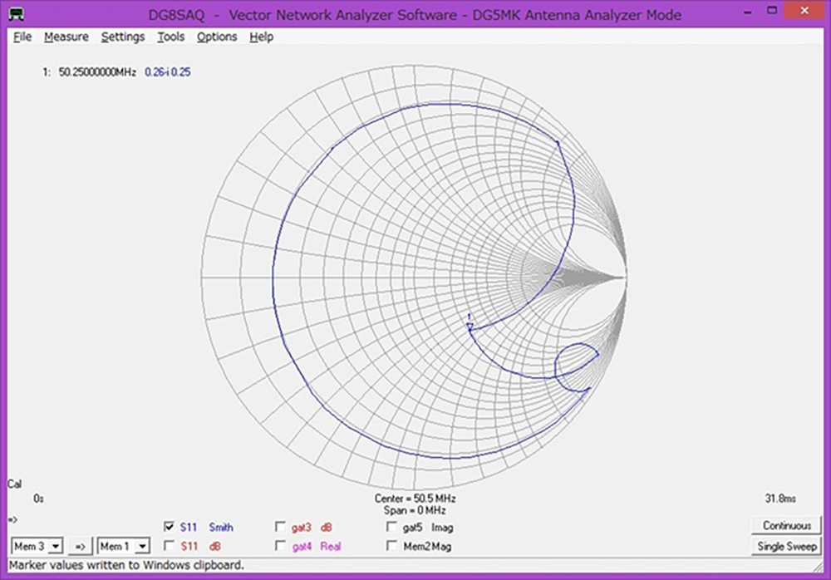Start a Continuous sweep
Image resolution: width=831 pixels, height=580 pixels.
click(x=786, y=525)
